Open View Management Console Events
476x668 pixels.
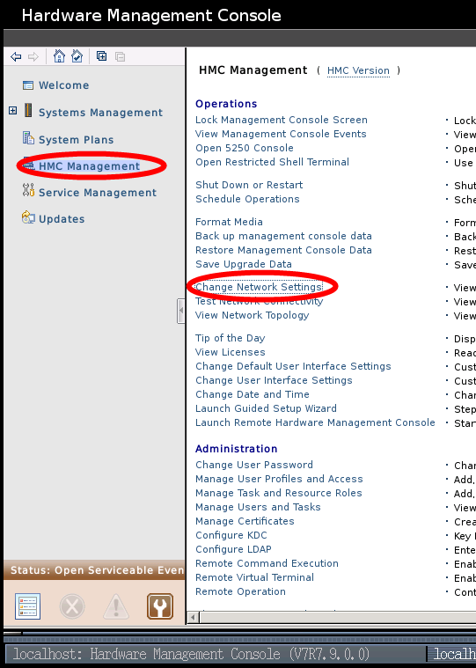pos(281,134)
